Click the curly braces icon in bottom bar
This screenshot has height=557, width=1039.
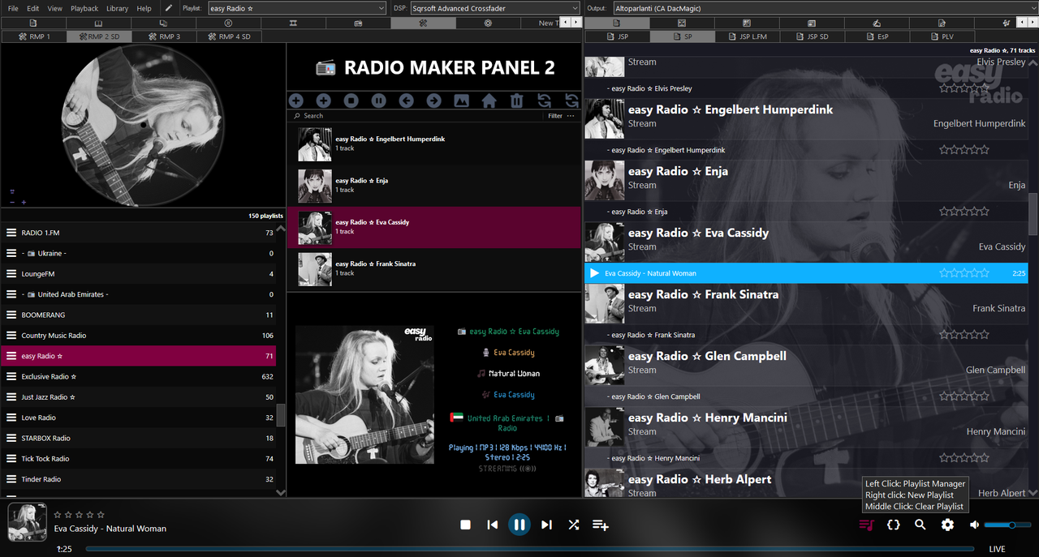pos(894,525)
